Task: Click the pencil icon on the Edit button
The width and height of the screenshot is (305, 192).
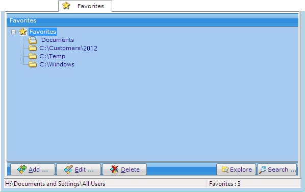Action: (x=68, y=170)
